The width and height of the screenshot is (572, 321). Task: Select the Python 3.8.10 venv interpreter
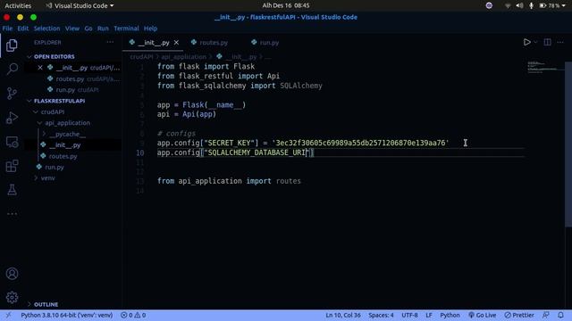point(67,315)
